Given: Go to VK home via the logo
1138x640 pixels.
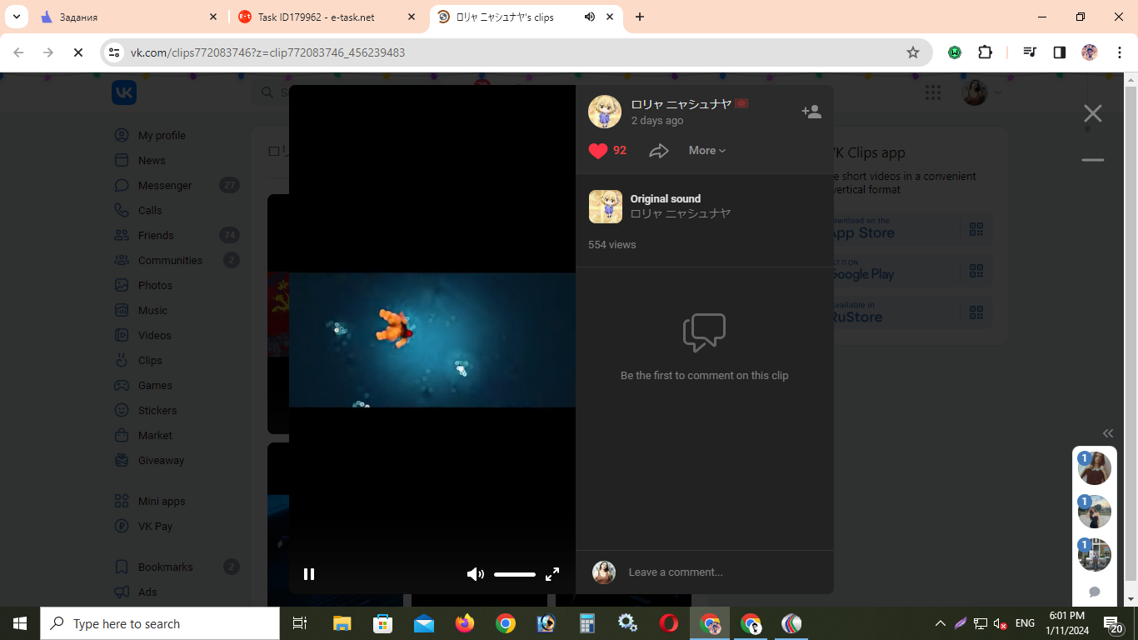Looking at the screenshot, I should click(124, 92).
